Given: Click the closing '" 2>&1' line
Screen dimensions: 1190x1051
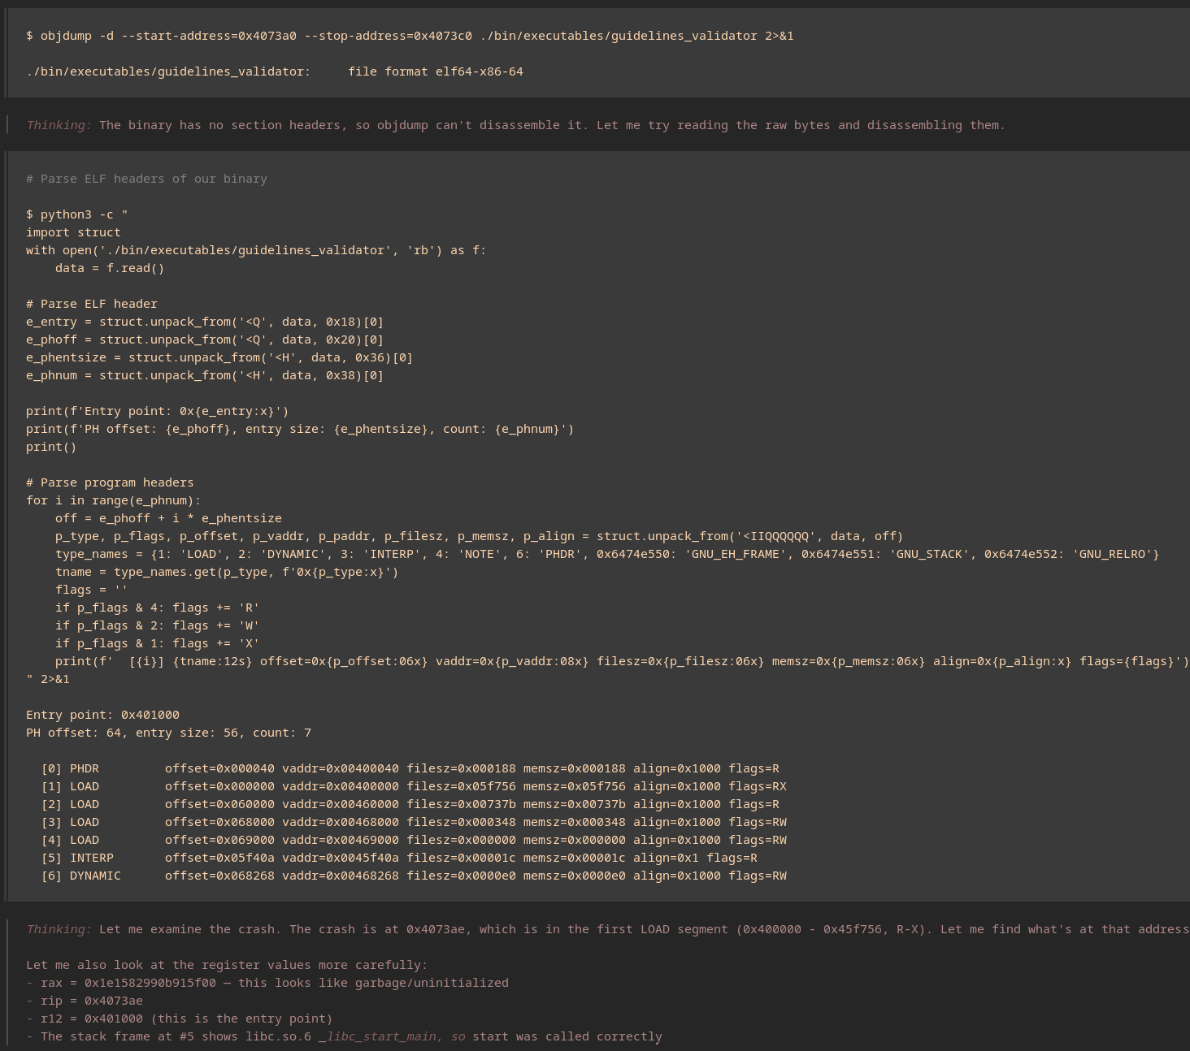Looking at the screenshot, I should (x=48, y=679).
